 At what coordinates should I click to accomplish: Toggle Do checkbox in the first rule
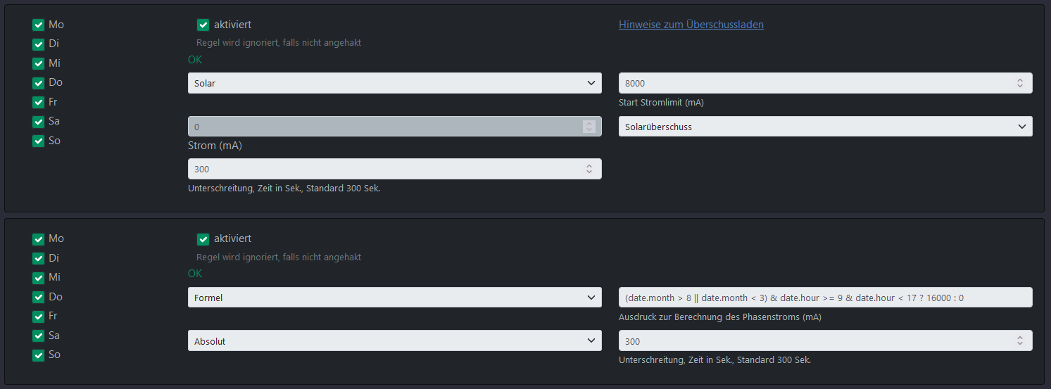[39, 83]
